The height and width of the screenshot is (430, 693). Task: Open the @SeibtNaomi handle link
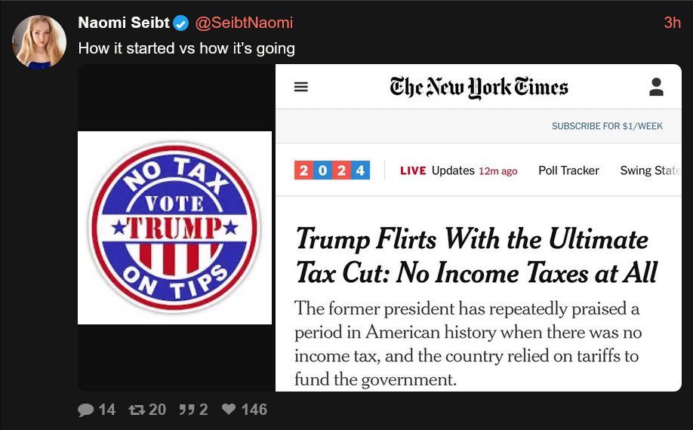(244, 23)
